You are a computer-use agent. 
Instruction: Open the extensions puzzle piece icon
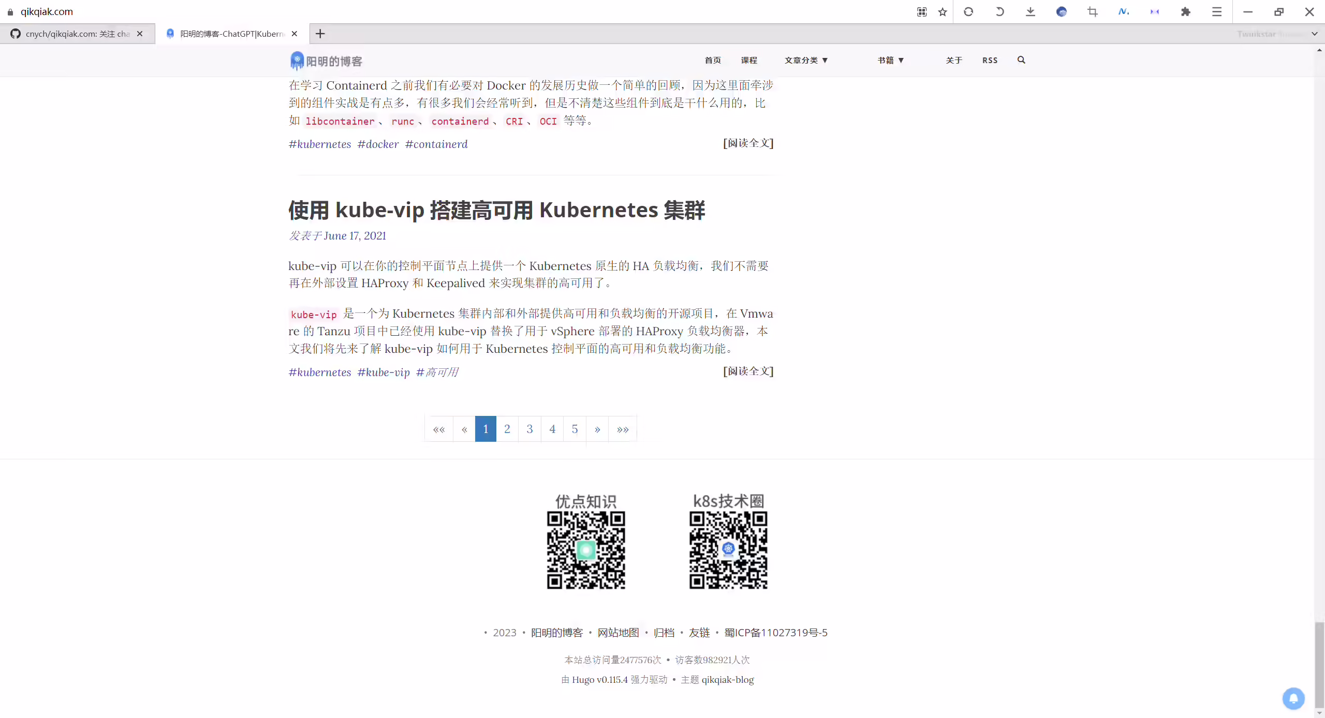tap(1186, 12)
